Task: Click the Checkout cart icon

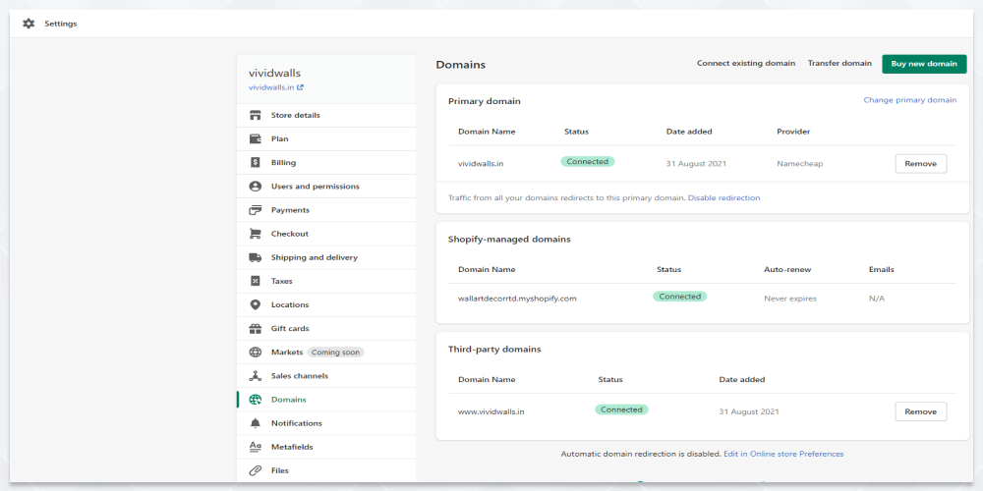Action: point(256,234)
